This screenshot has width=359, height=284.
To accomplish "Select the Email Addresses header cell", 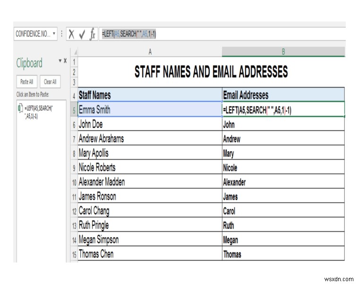I will (283, 95).
